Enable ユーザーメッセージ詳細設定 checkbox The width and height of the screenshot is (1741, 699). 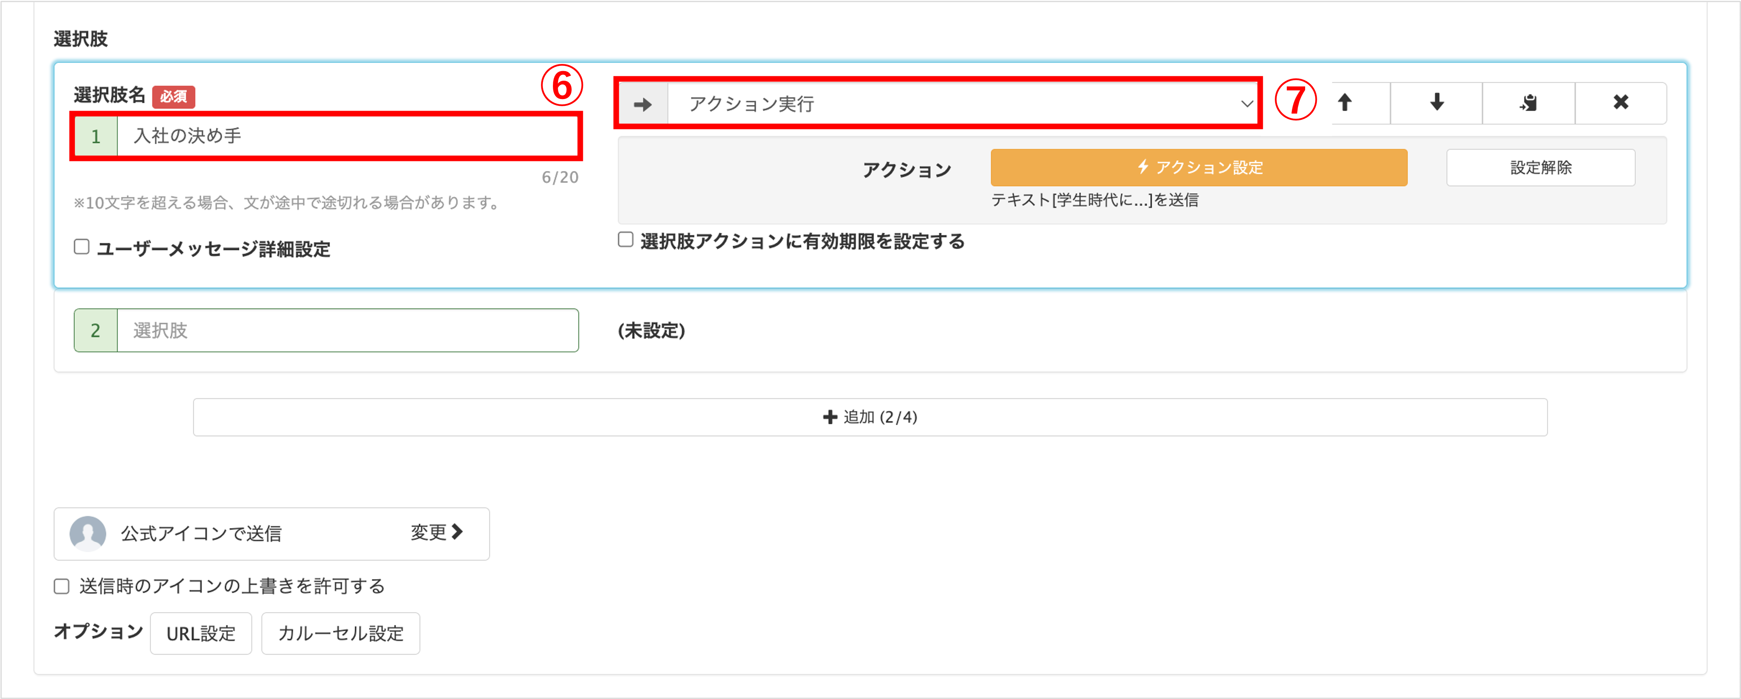tap(82, 247)
